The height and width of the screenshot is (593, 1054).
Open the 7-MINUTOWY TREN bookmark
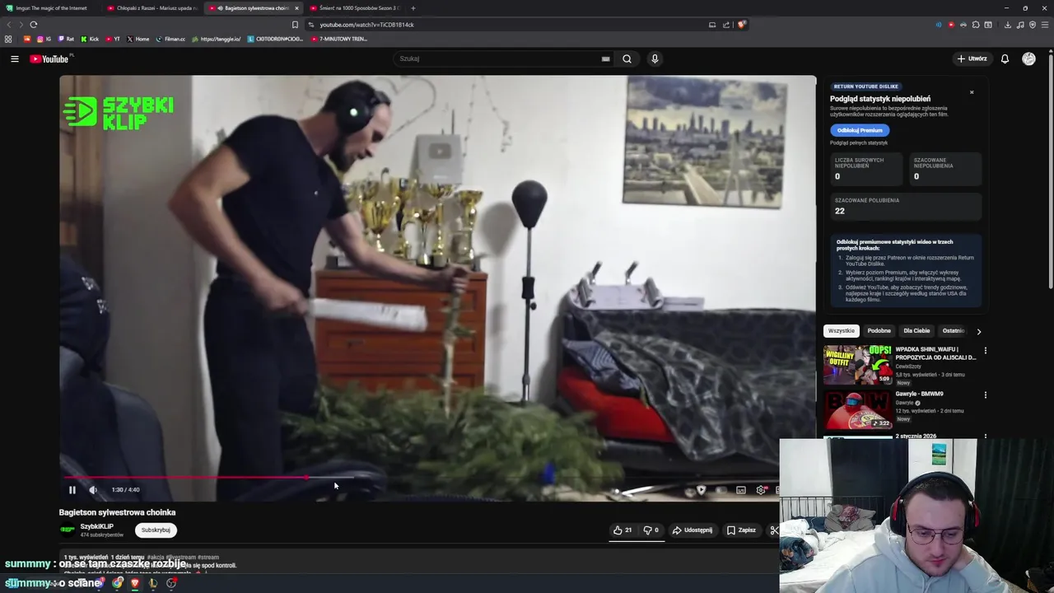339,39
